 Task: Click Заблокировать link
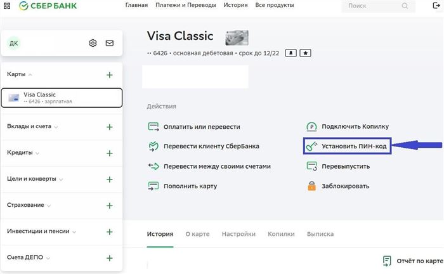(345, 186)
